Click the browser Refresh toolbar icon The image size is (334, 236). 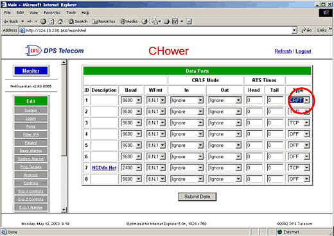[52, 21]
